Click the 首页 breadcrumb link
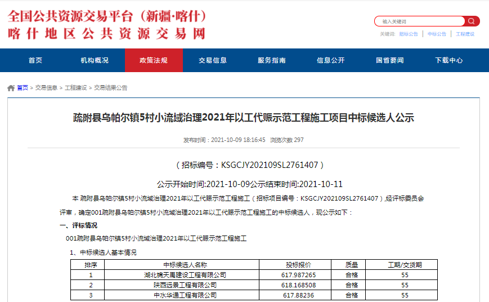Screen dimensions: 489x302 point(23,88)
